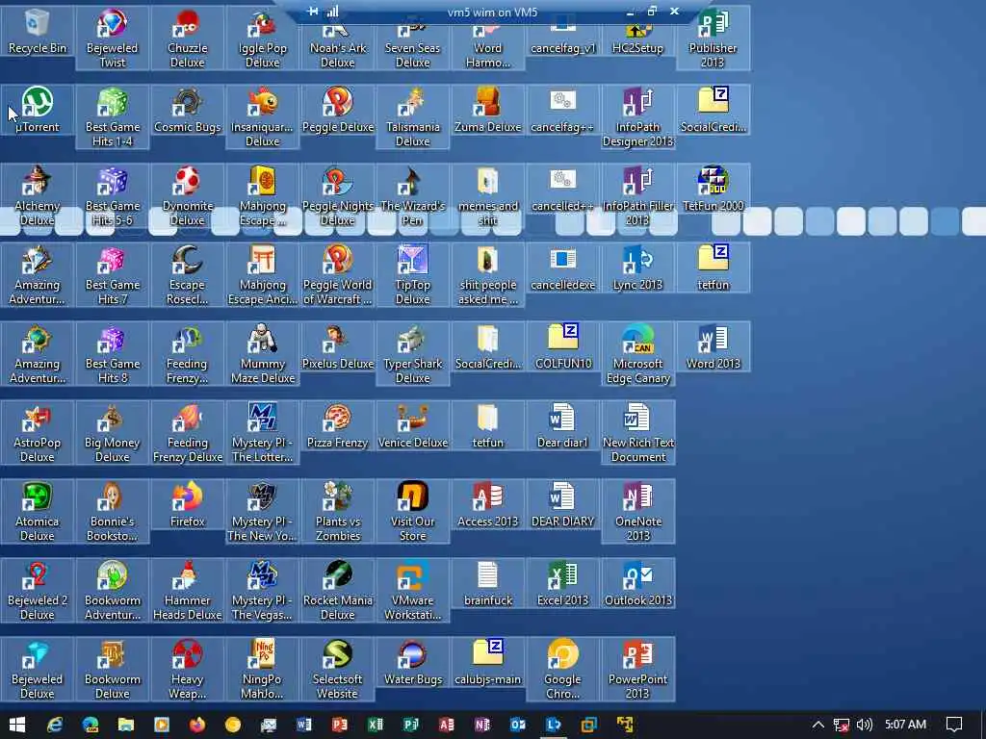Launch Google Chrome desktop shortcut
This screenshot has height=739, width=986.
click(562, 669)
